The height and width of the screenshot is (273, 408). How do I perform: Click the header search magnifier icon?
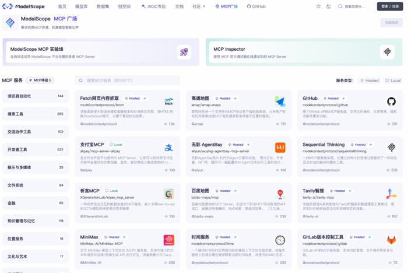click(340, 6)
